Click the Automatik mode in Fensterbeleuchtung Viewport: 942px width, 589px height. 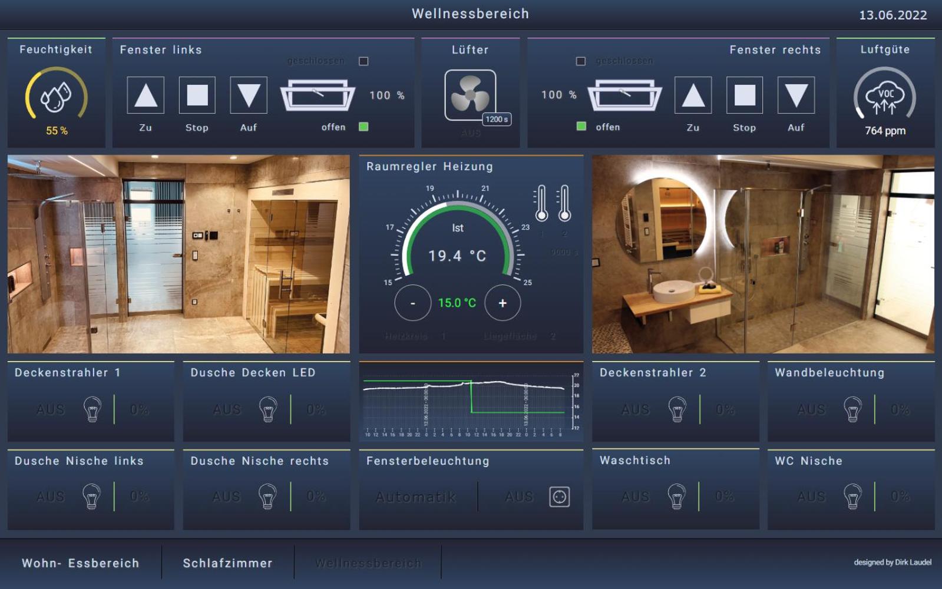416,497
